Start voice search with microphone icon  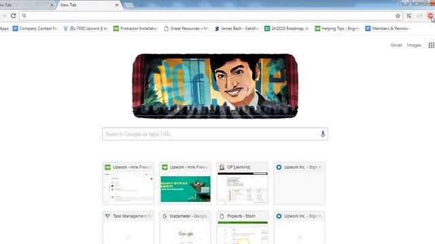point(323,134)
